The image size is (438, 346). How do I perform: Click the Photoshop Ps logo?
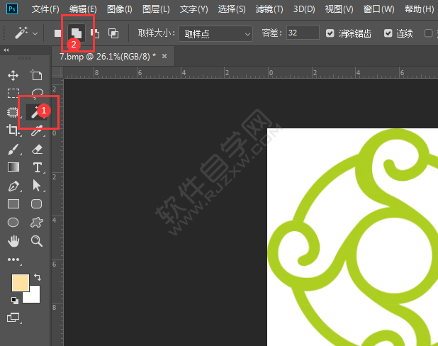pyautogui.click(x=12, y=9)
